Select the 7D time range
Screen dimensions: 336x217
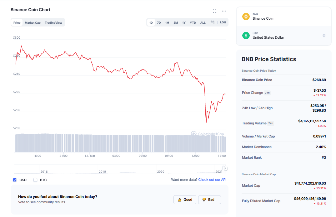click(159, 22)
